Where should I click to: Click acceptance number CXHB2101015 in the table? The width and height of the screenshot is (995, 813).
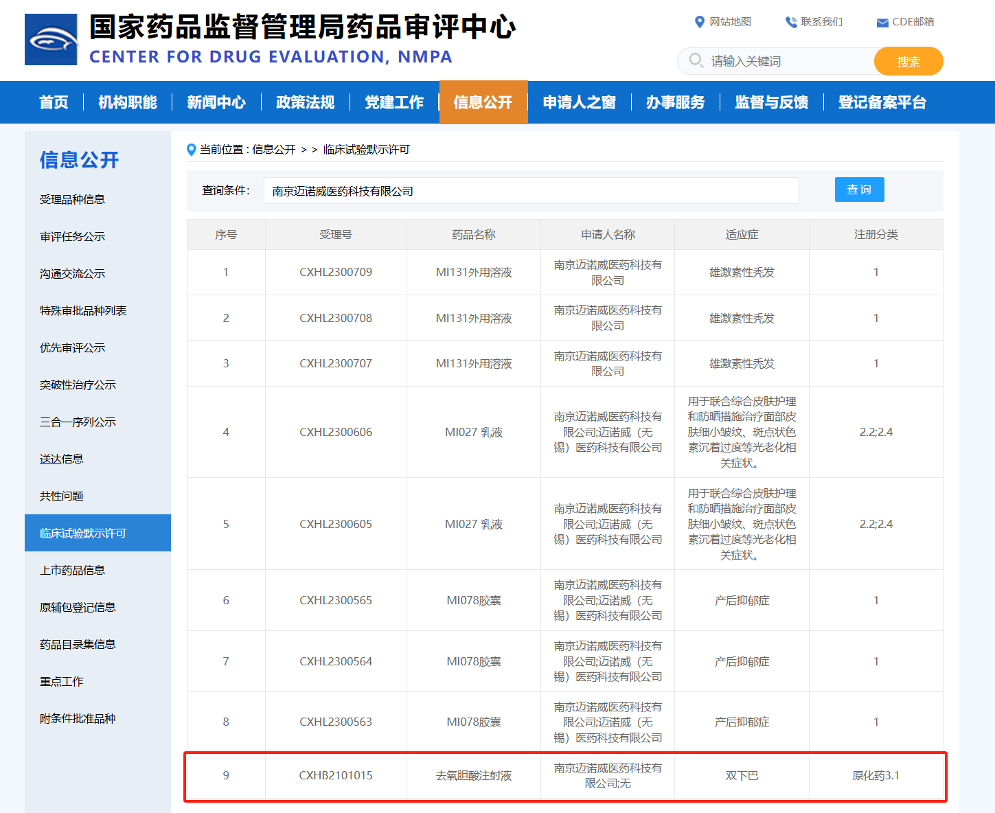pyautogui.click(x=336, y=775)
